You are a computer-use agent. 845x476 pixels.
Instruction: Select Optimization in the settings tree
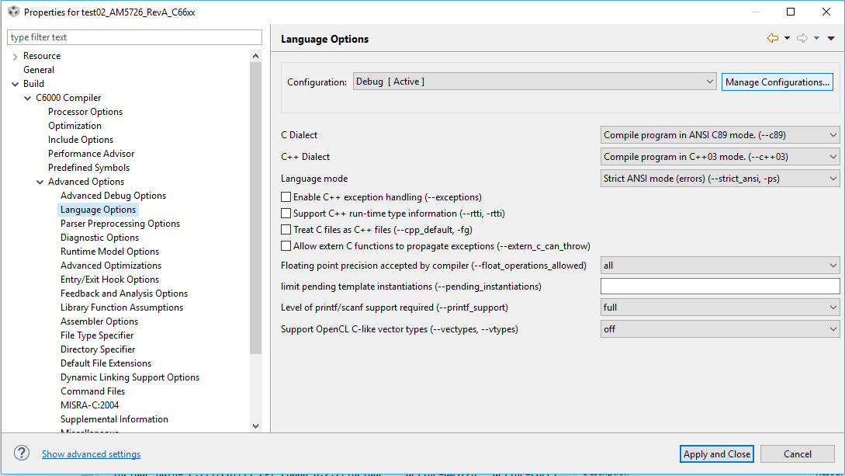click(x=74, y=126)
